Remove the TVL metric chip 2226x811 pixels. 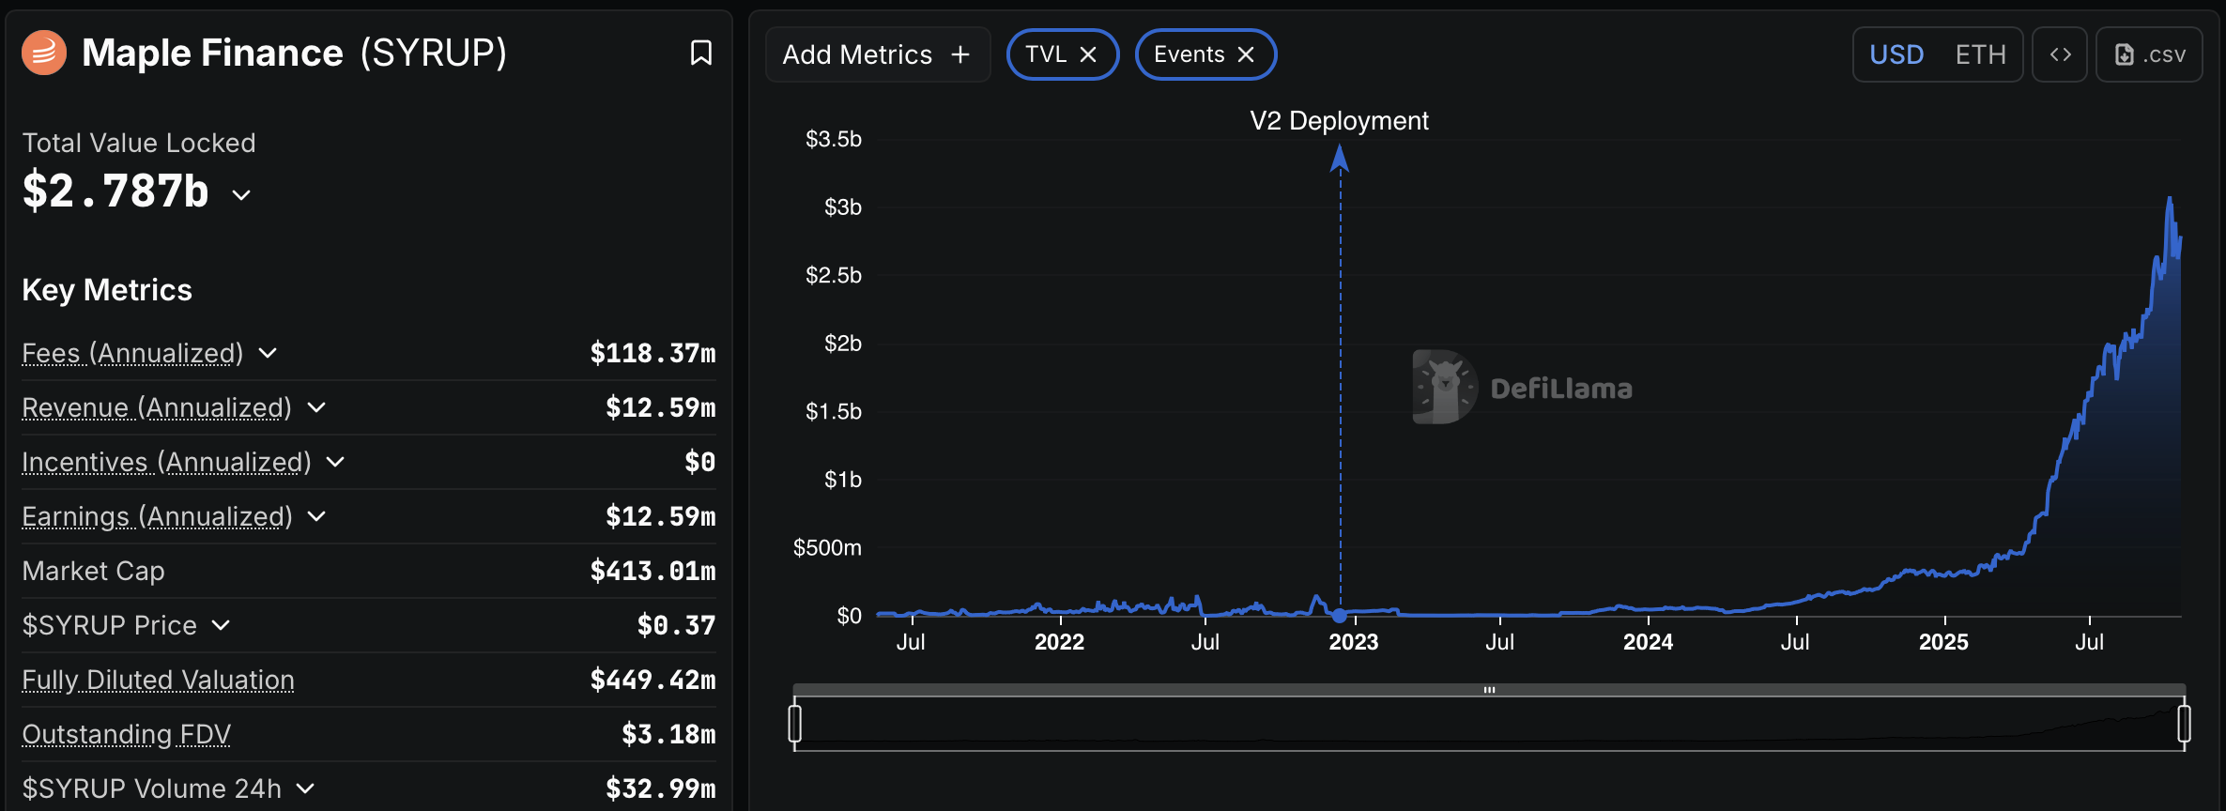[x=1088, y=54]
